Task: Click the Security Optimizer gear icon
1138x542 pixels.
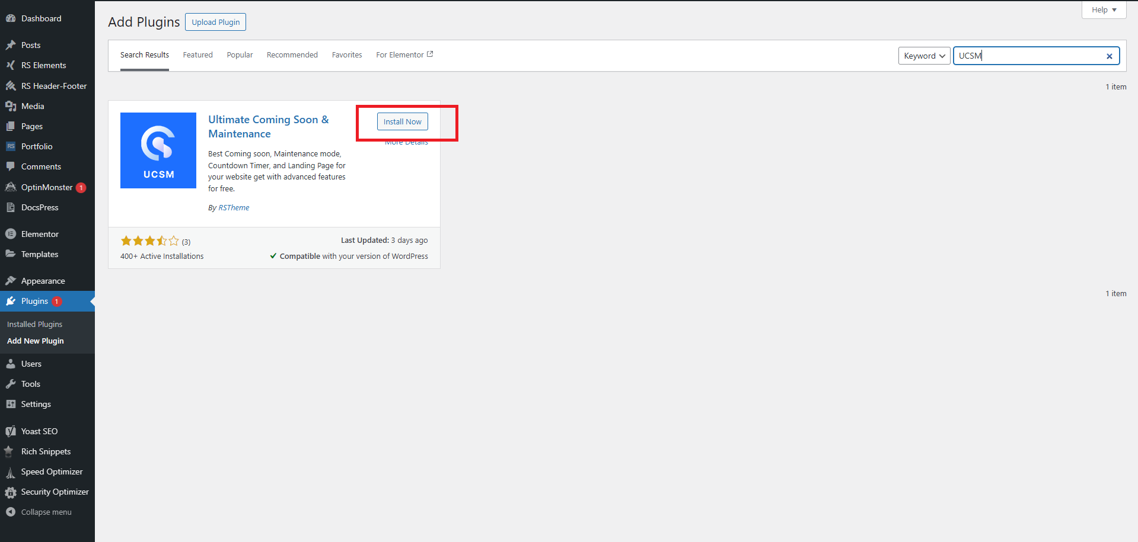Action: (x=11, y=492)
